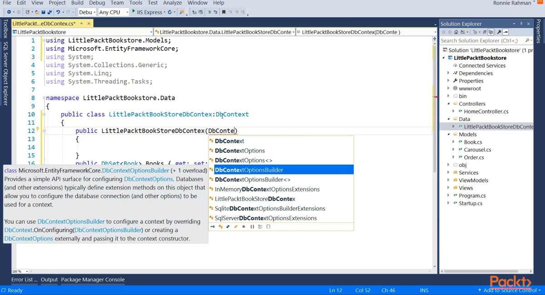Open the Any CPU platform dropdown

click(x=114, y=12)
